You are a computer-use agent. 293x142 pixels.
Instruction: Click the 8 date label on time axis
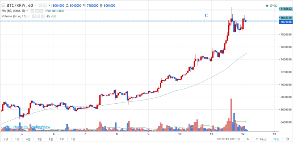(x=117, y=134)
